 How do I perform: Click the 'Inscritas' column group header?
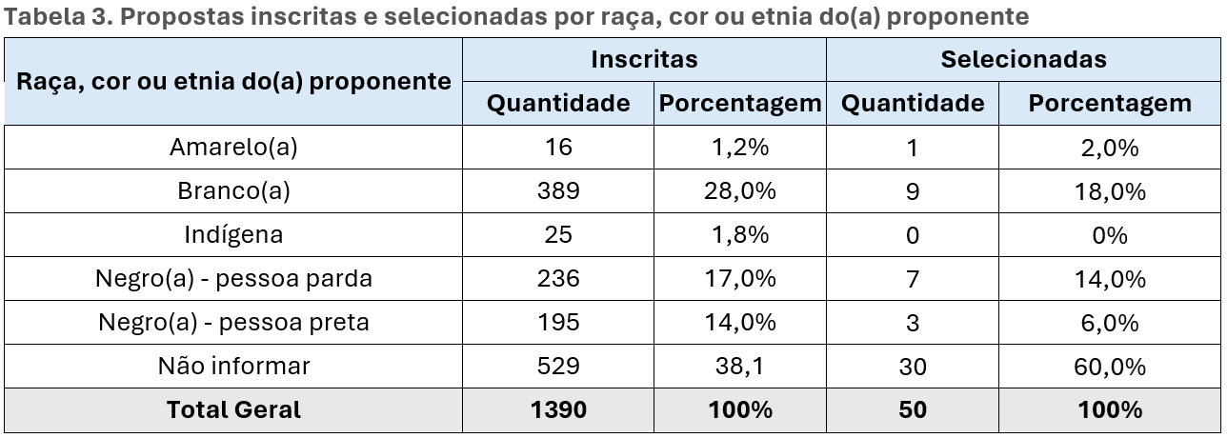[644, 59]
